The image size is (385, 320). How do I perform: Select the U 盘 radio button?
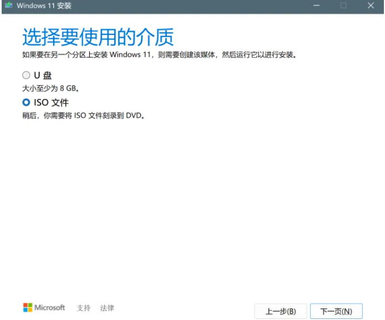(26, 75)
